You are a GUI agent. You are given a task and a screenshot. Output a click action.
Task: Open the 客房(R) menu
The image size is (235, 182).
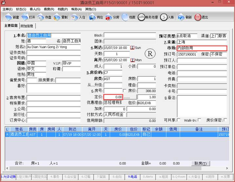49,9
